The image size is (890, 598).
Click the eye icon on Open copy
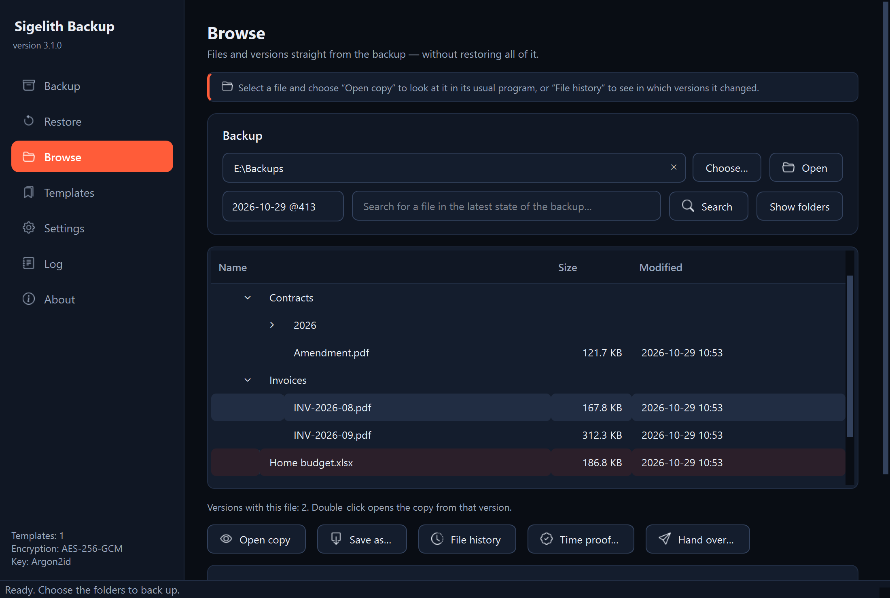pyautogui.click(x=226, y=539)
